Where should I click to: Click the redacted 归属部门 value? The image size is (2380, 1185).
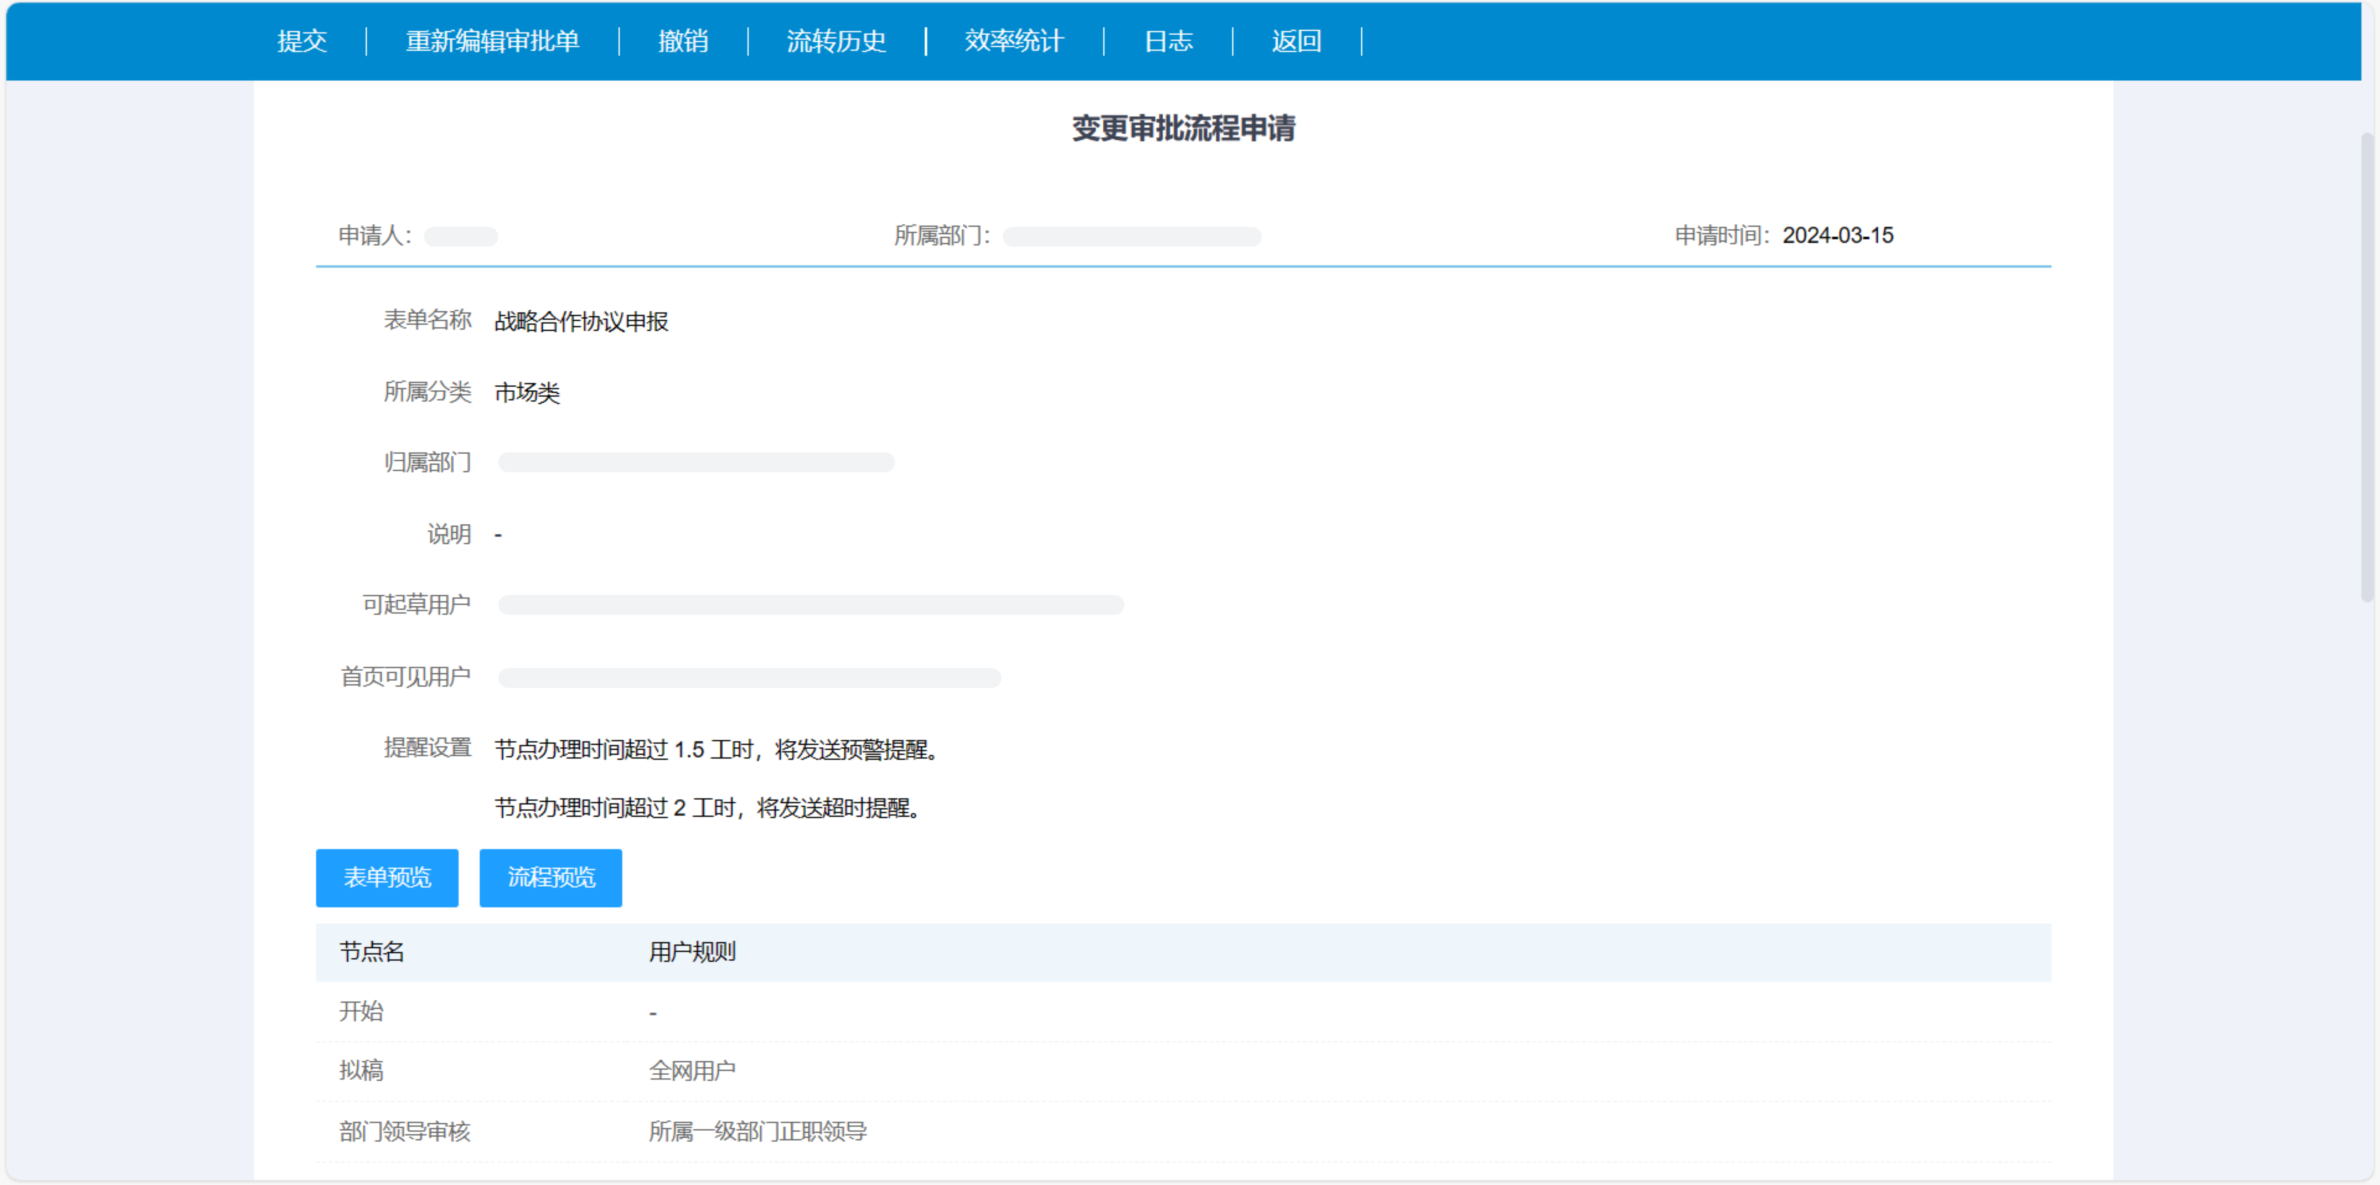[696, 462]
